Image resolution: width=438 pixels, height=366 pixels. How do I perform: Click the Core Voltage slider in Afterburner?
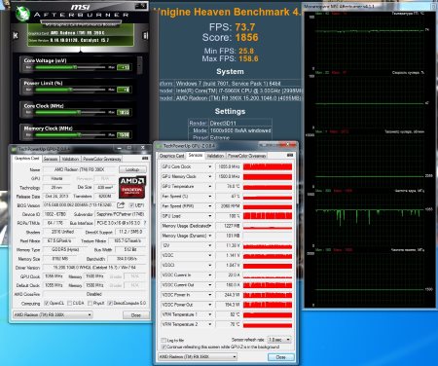coord(70,67)
